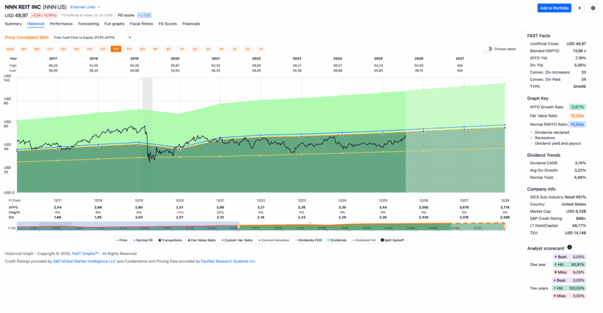Expand the External Links menu
Screen dimensions: 603x313
(x=85, y=7)
